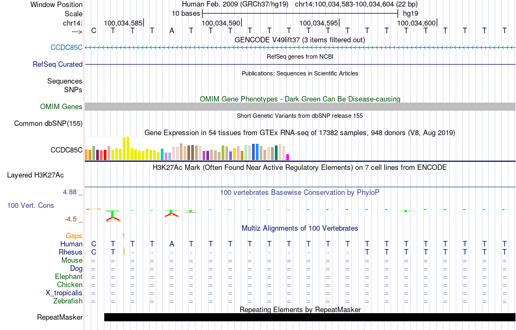Click the hg19 label beside scale bar
The image size is (516, 330).
point(411,14)
